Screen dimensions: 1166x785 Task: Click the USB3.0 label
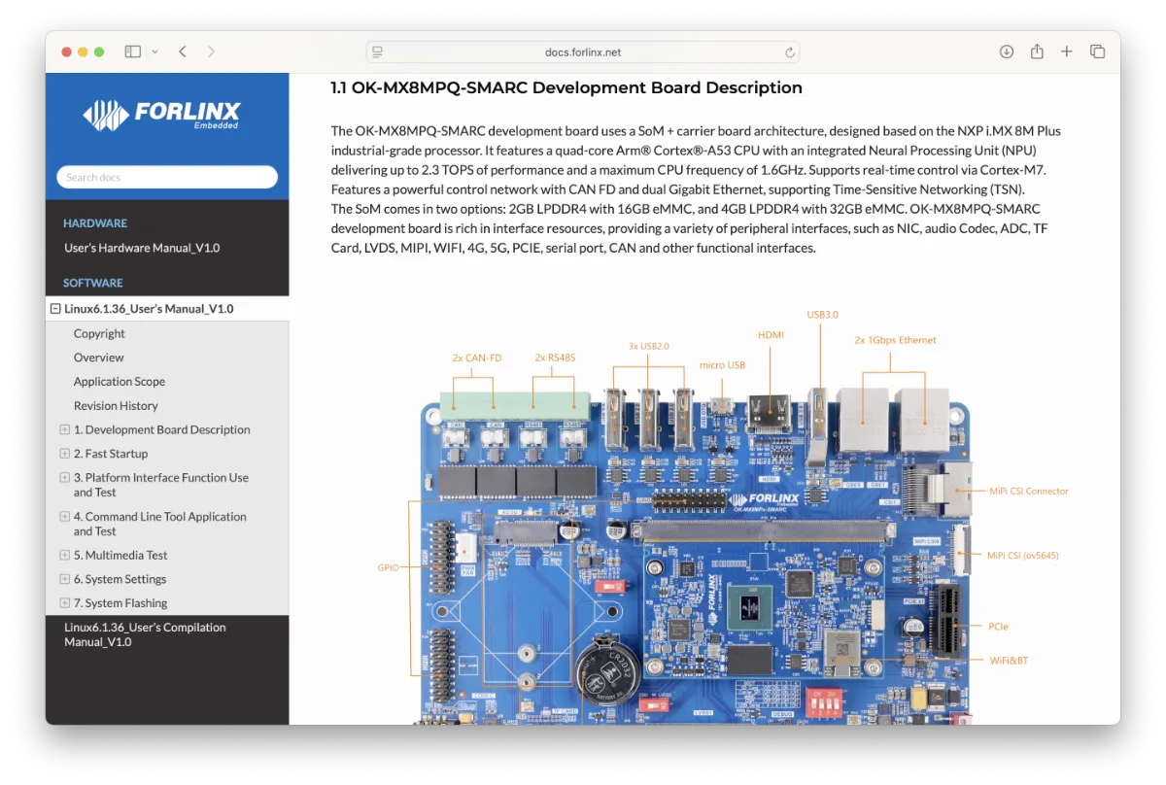[x=822, y=315]
